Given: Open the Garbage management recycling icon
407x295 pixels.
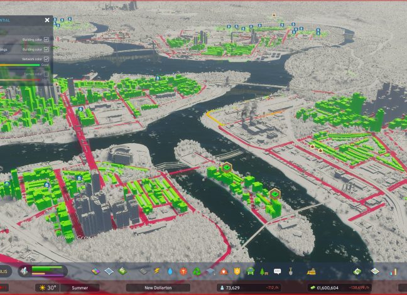Looking at the screenshot, I should [197, 271].
